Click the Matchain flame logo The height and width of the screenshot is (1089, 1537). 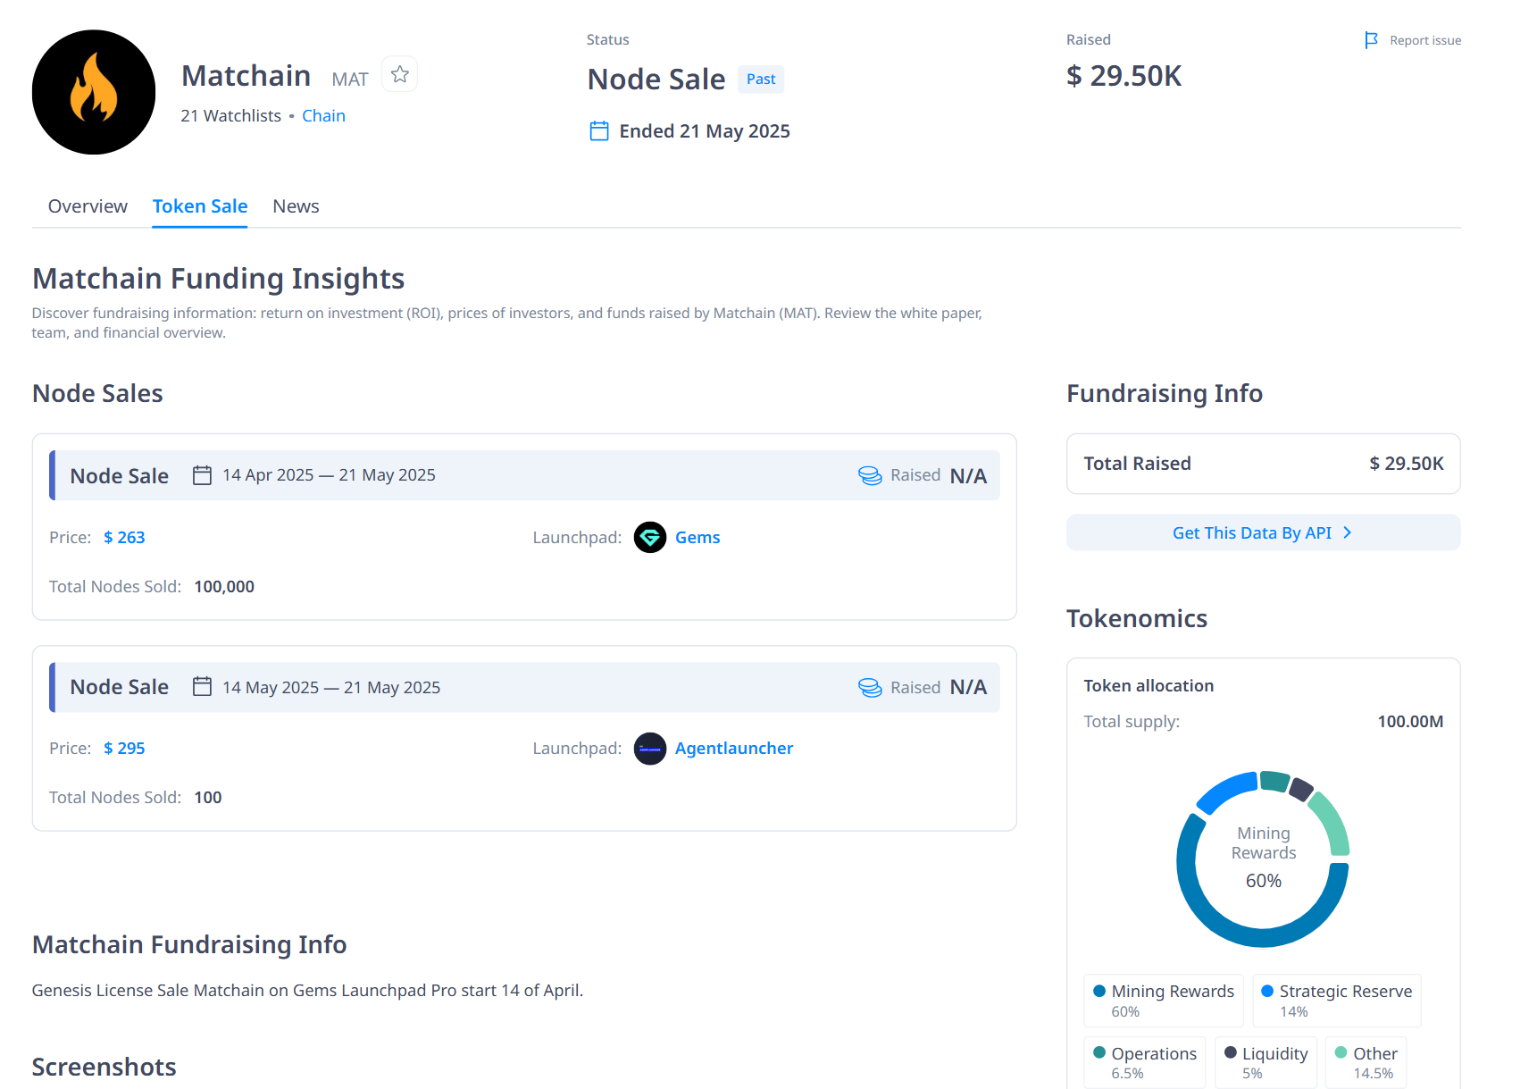pos(94,92)
